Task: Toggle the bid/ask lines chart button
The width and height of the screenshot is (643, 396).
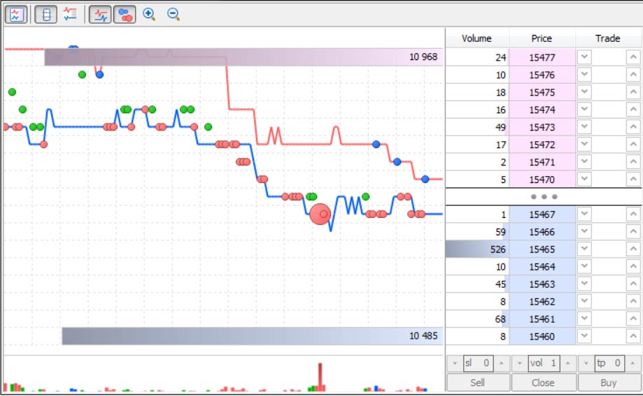Action: click(100, 15)
